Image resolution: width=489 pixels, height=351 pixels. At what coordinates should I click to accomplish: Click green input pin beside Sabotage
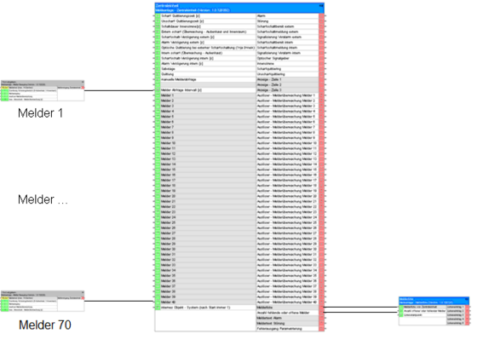[x=158, y=69]
